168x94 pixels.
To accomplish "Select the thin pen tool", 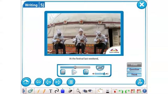I will (39, 91).
